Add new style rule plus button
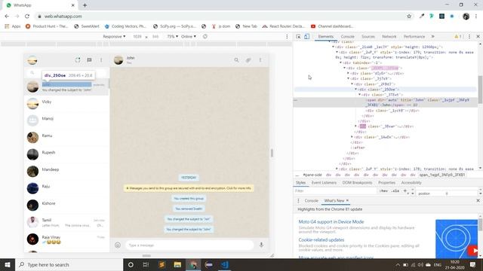 (x=405, y=190)
